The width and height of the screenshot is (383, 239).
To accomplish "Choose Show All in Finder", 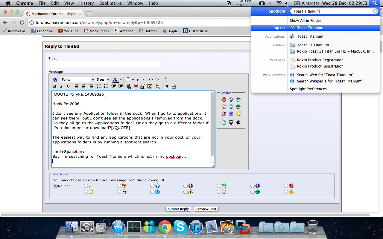I will [306, 21].
